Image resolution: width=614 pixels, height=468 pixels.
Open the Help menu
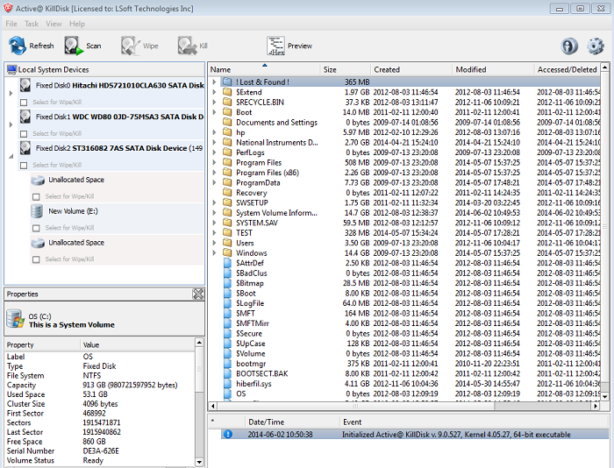click(77, 24)
